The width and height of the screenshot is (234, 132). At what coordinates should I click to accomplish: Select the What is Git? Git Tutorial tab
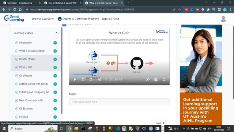(103, 3)
